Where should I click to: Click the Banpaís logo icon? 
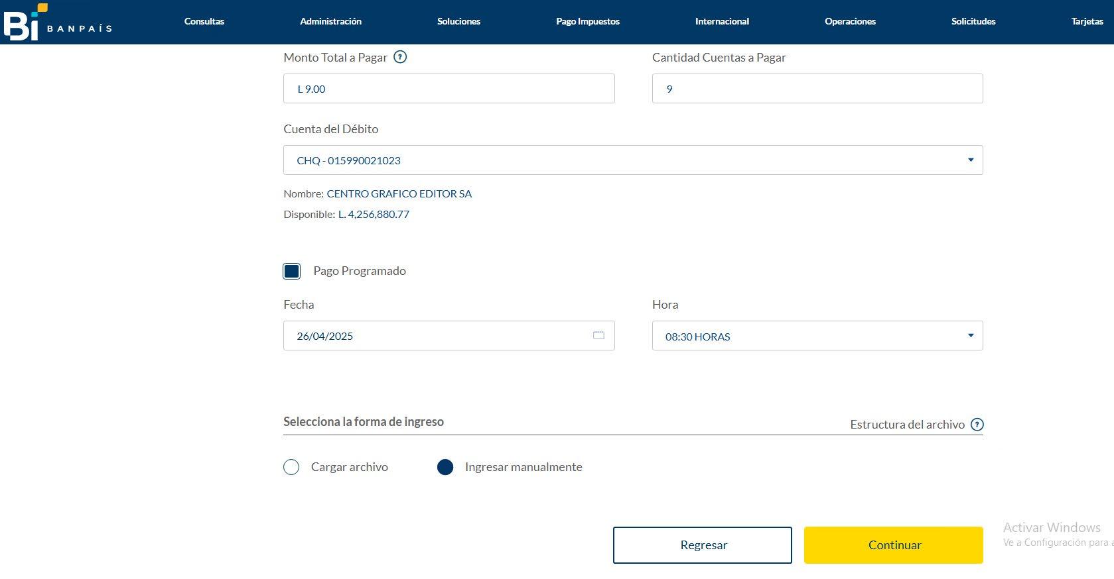25,22
